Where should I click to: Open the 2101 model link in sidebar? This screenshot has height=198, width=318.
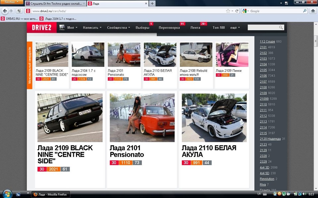263,47
